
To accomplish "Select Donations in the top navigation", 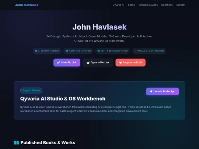I will coord(167,5).
